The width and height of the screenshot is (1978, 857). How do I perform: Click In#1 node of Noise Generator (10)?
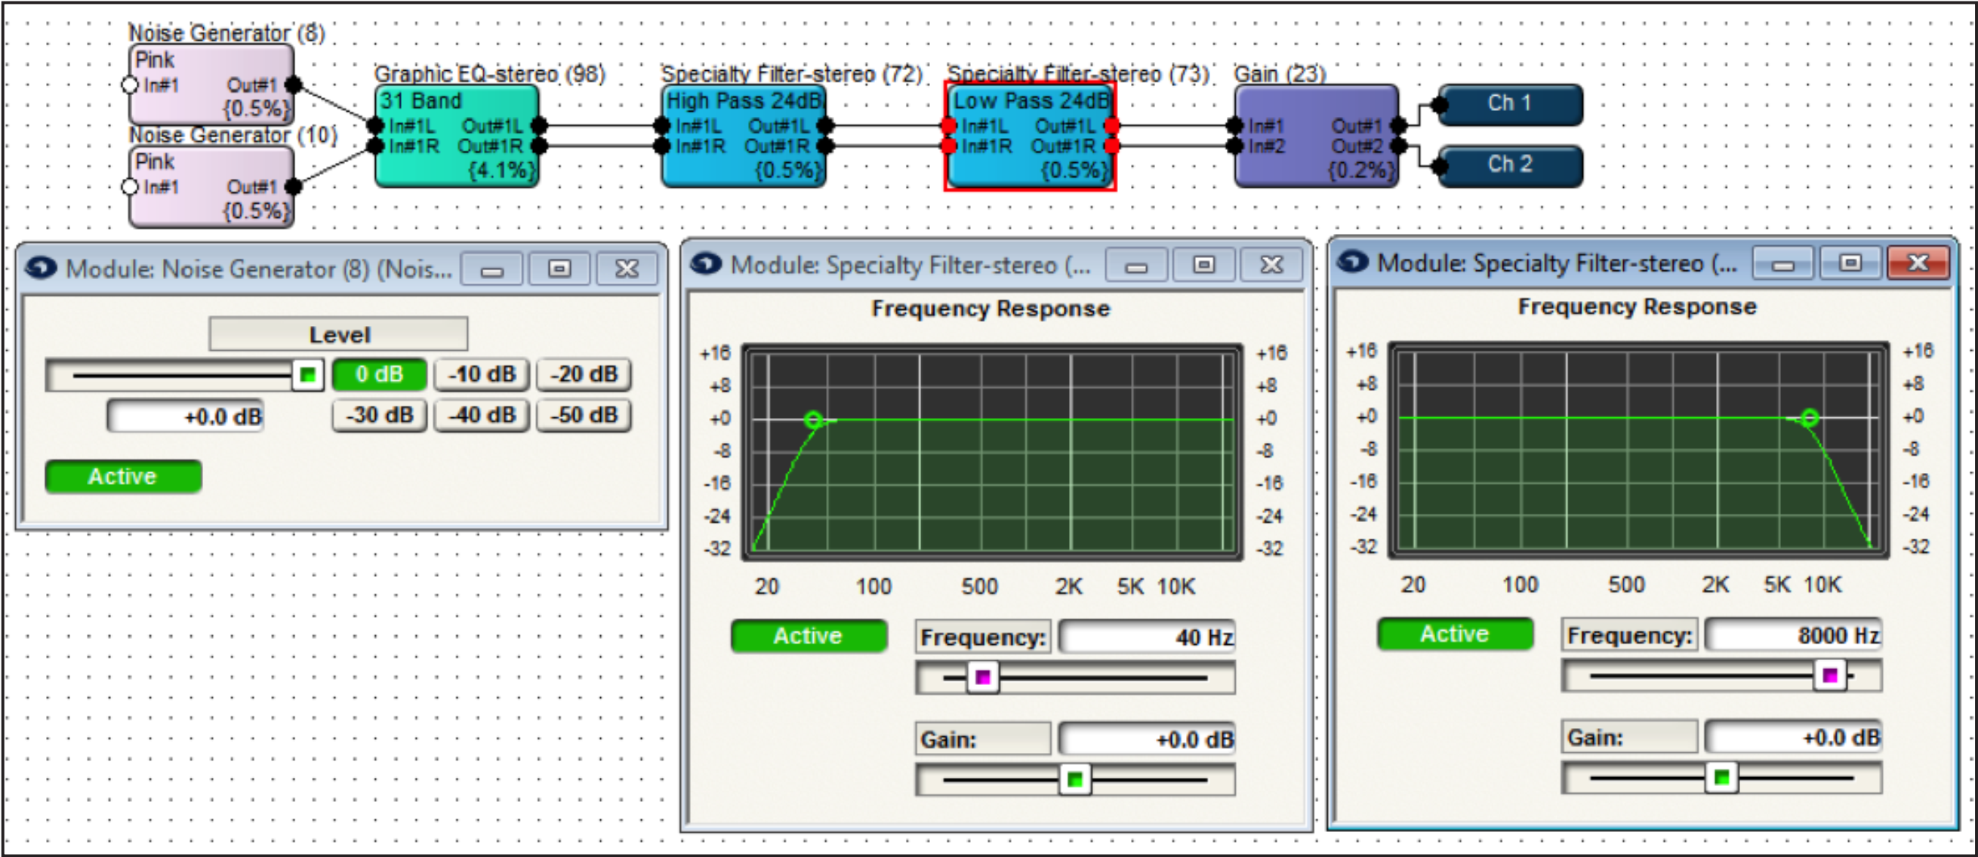click(131, 186)
